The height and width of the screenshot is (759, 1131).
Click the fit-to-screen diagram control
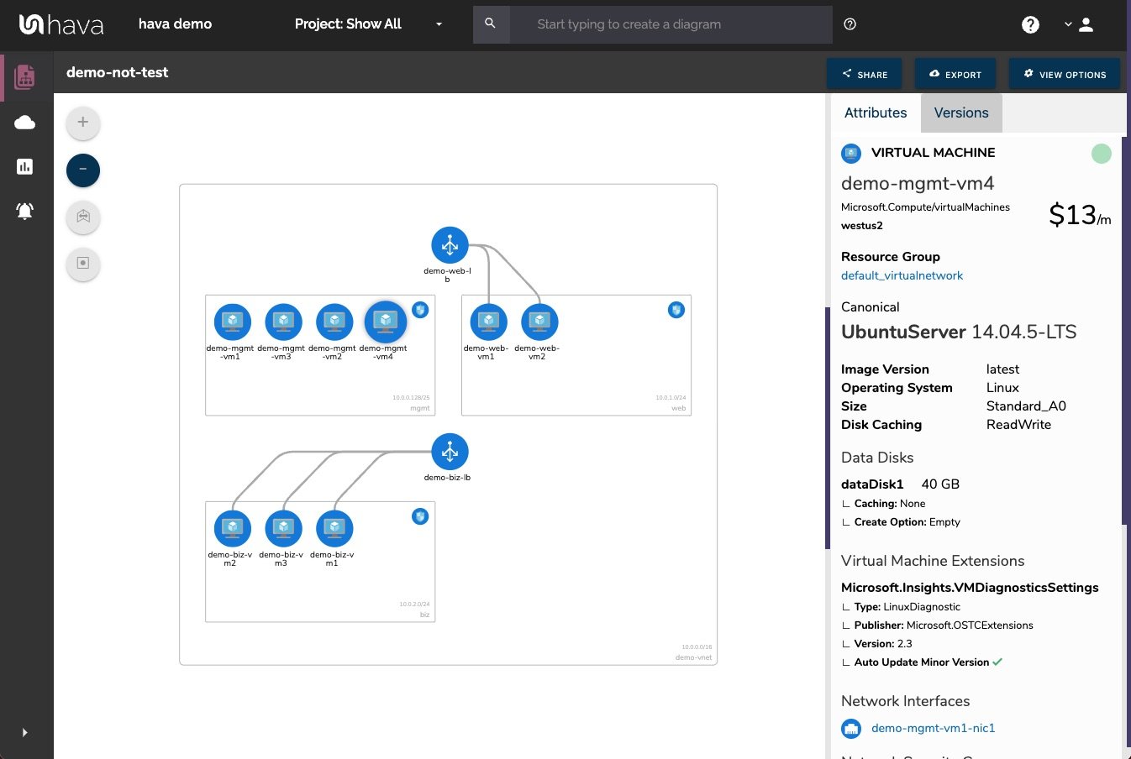tap(82, 217)
